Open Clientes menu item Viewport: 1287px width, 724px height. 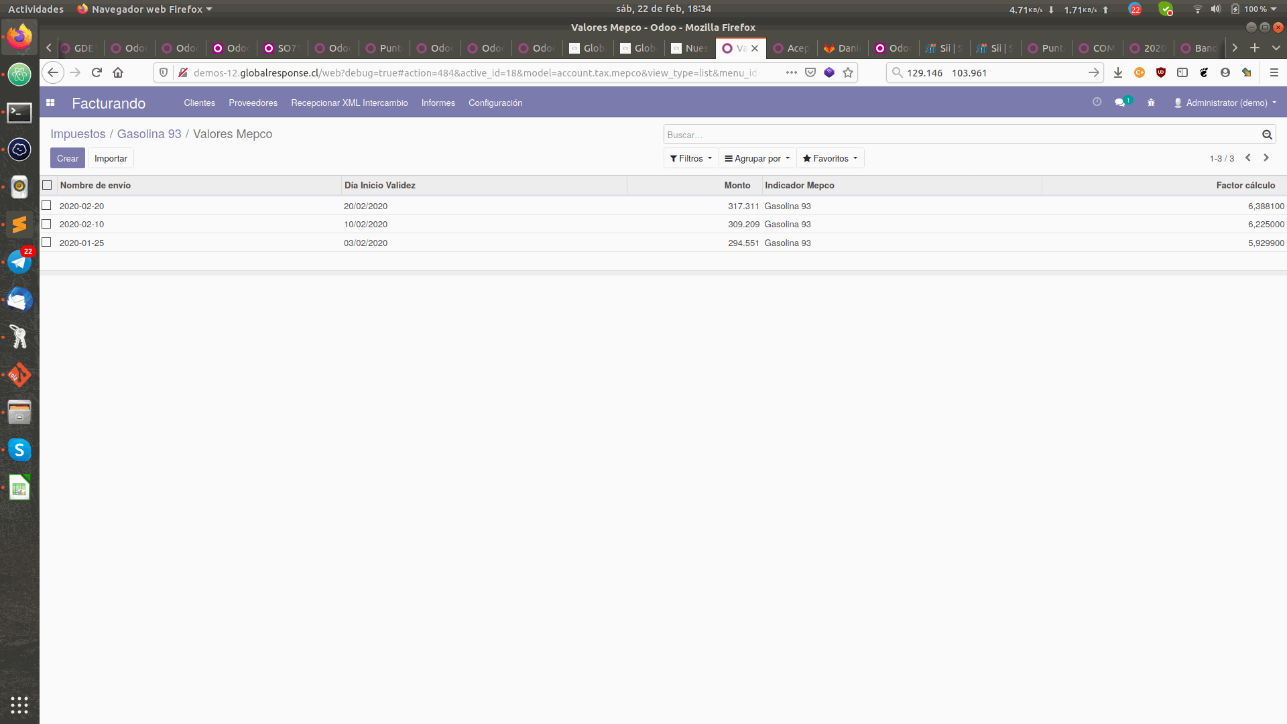pyautogui.click(x=199, y=103)
